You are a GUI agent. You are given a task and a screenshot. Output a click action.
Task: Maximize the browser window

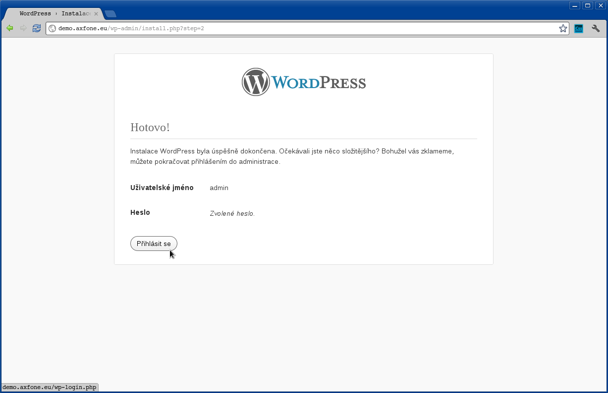coord(588,5)
